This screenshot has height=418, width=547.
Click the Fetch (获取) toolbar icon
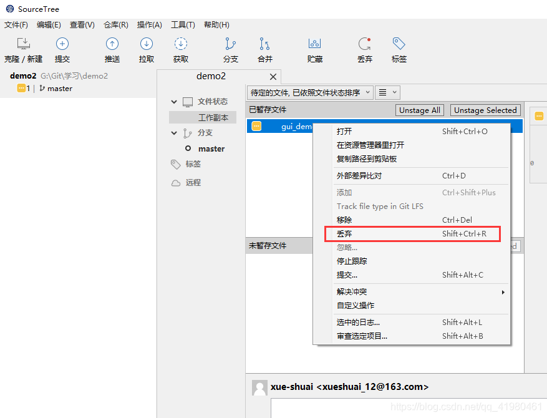[x=181, y=44]
